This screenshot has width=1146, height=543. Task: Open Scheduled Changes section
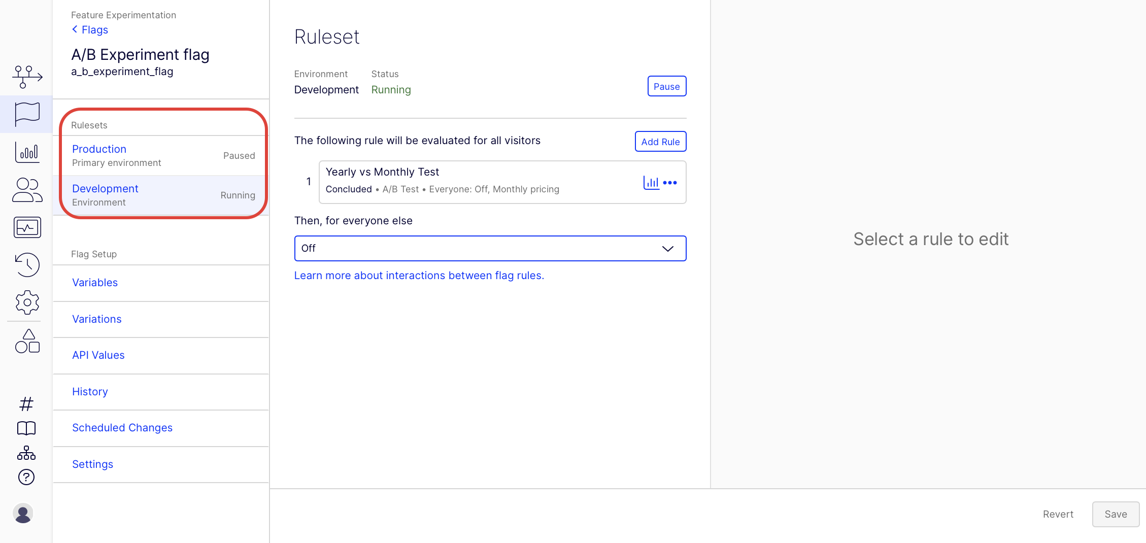tap(122, 428)
